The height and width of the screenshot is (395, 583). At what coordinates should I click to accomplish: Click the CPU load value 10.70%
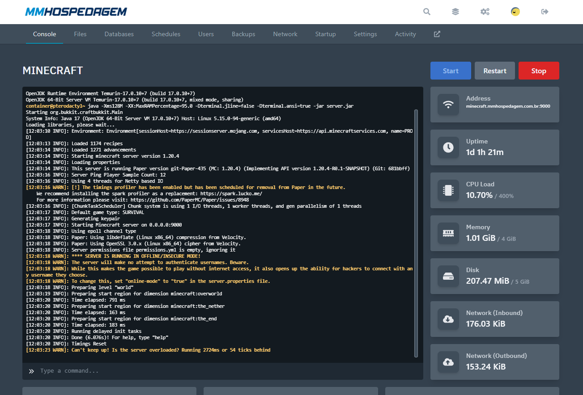[479, 195]
